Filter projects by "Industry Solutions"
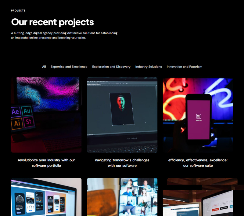 [149, 67]
